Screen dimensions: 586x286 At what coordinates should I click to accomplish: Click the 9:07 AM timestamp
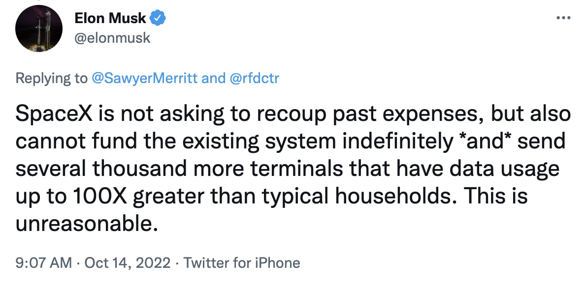coord(43,263)
